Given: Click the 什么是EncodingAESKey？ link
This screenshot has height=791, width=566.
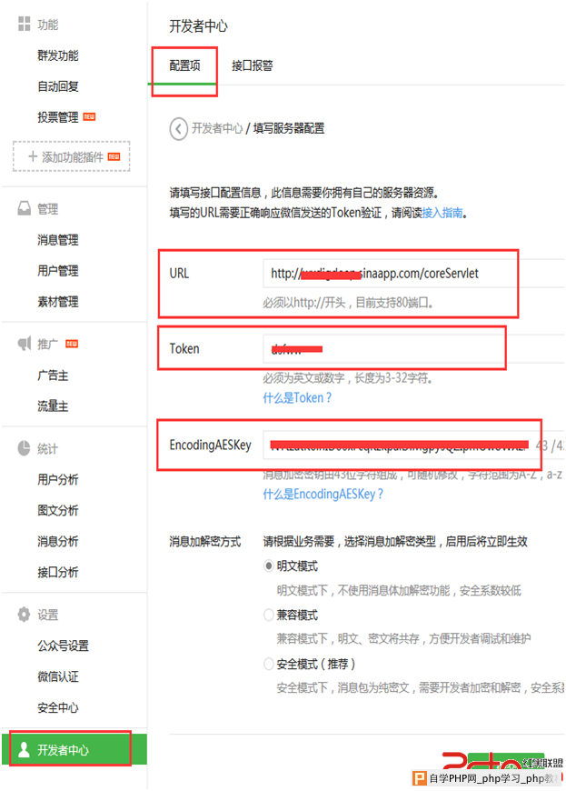Looking at the screenshot, I should [x=323, y=494].
